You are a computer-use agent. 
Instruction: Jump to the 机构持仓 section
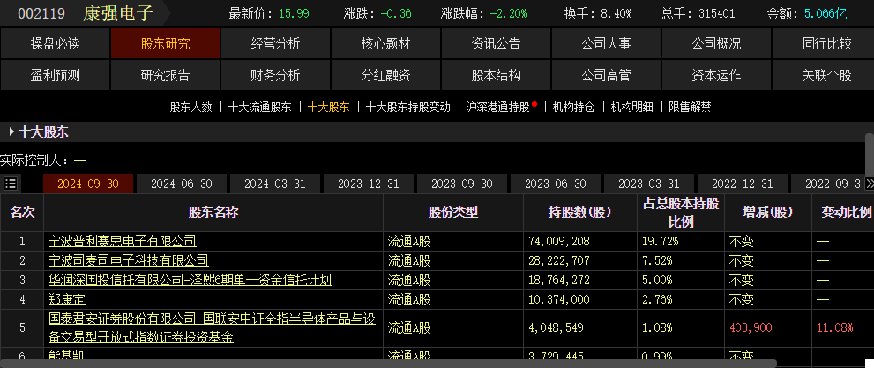[x=573, y=107]
